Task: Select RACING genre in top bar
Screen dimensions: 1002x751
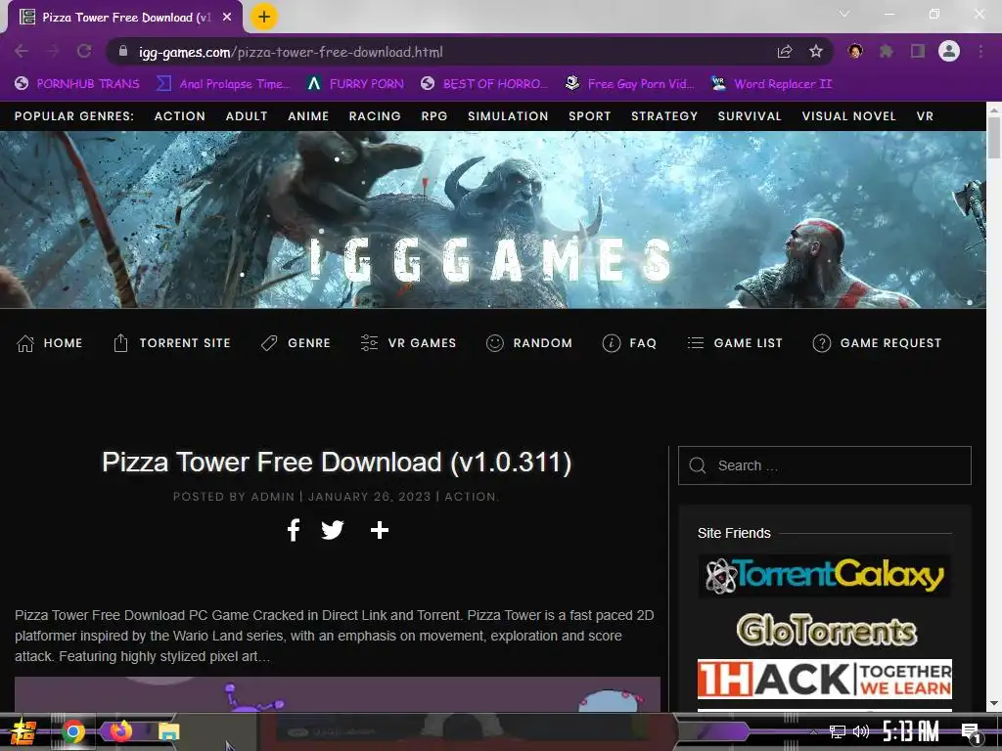Action: tap(375, 116)
